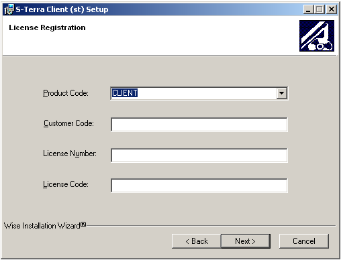Minimize the S-Terra Client Setup window
Image resolution: width=341 pixels, height=260 pixels.
pos(309,9)
